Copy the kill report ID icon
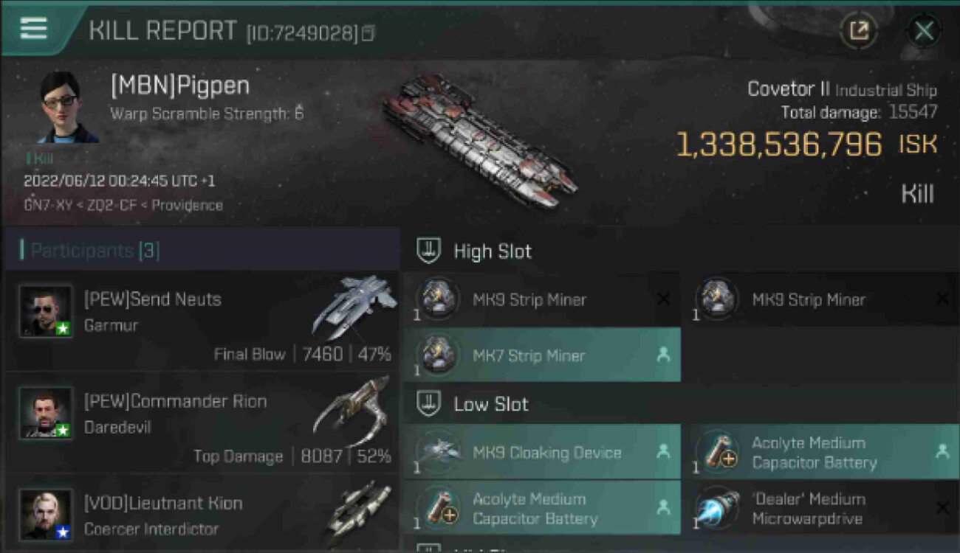 [x=368, y=32]
